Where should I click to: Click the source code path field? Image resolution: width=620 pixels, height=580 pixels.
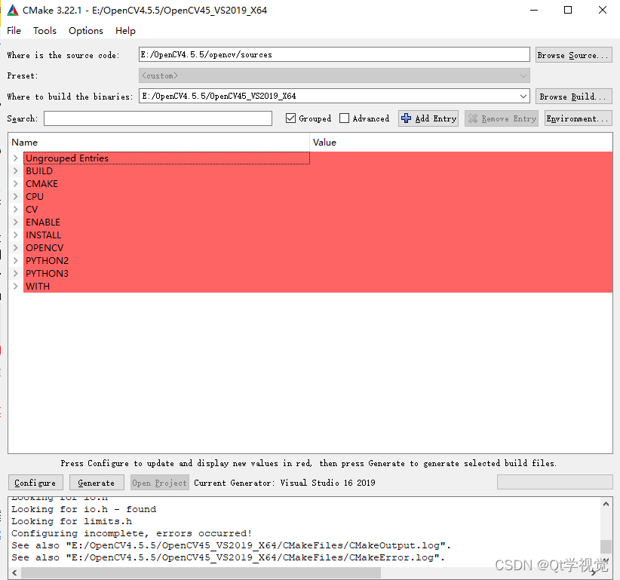[x=334, y=54]
